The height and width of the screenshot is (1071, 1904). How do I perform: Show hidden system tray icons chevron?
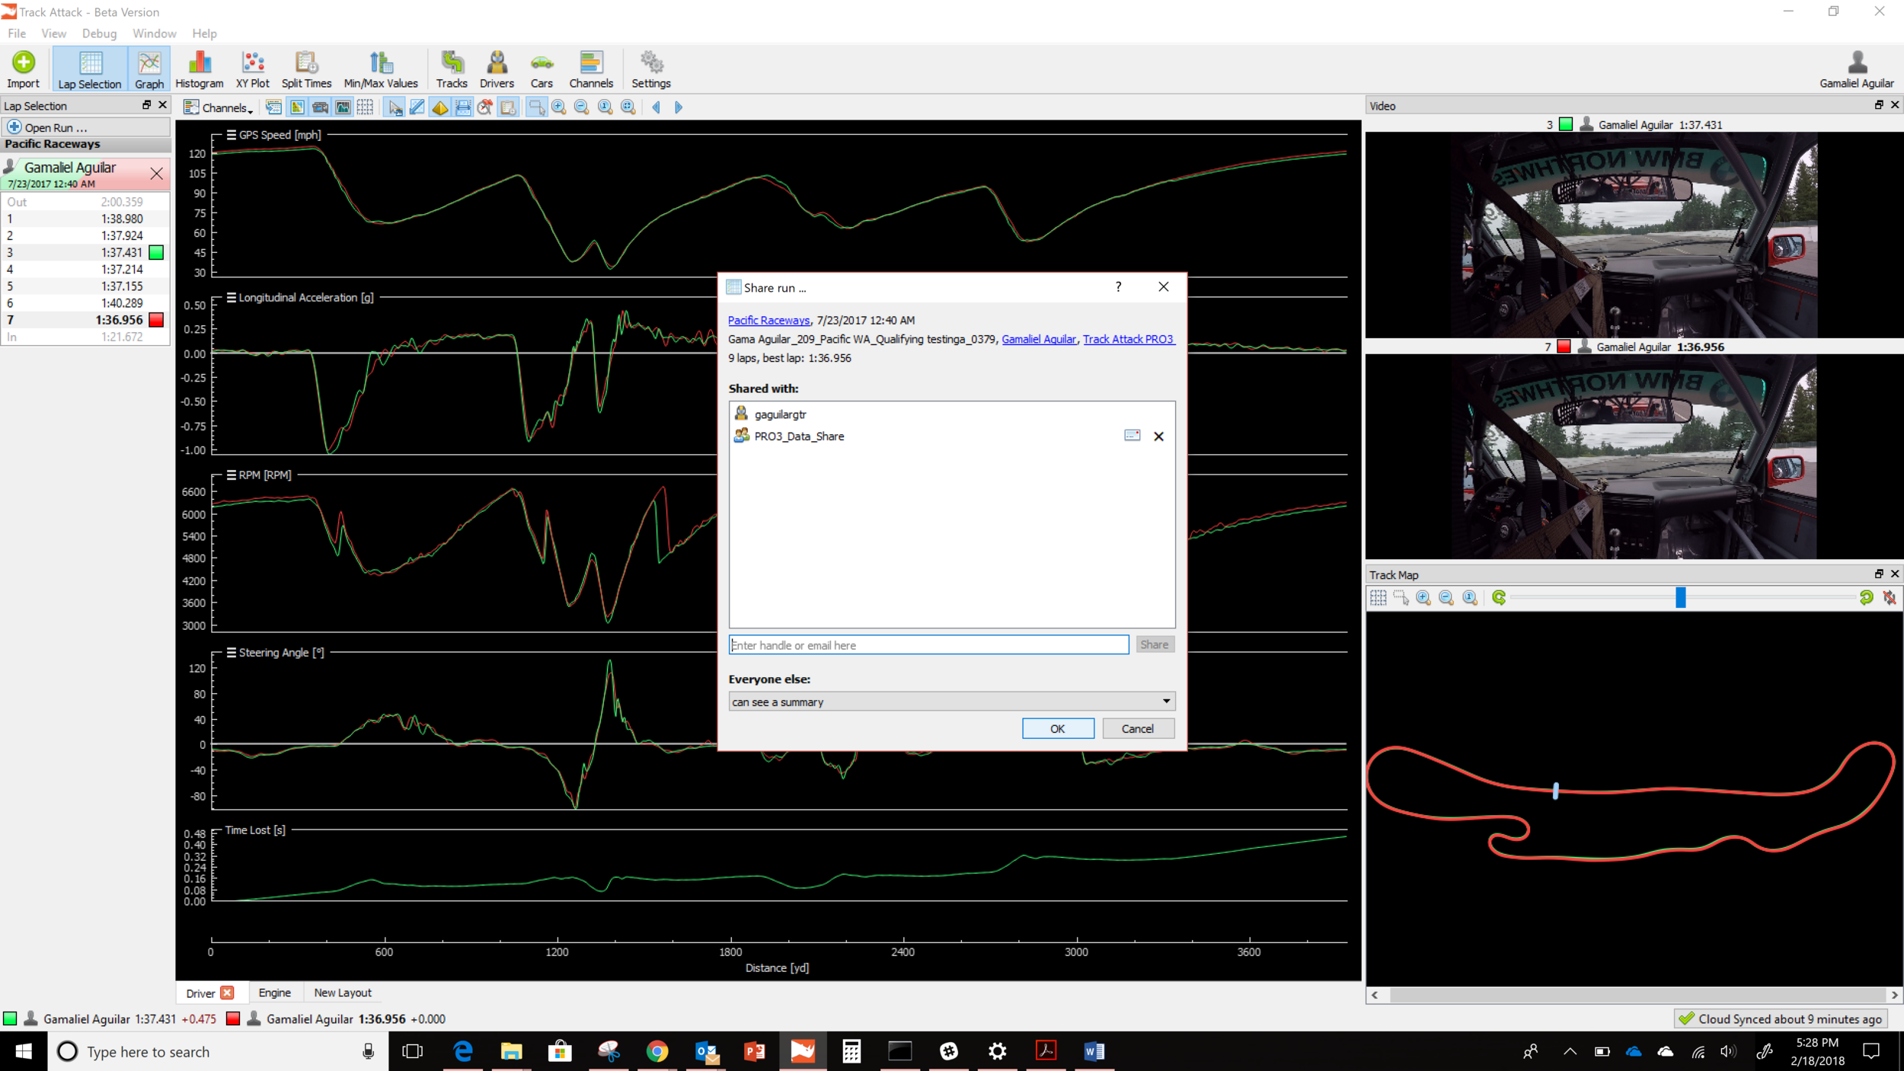[x=1570, y=1052]
